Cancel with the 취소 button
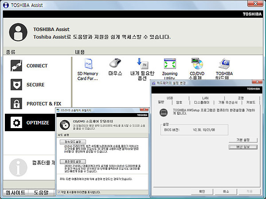The height and width of the screenshot is (199, 266). [226, 191]
